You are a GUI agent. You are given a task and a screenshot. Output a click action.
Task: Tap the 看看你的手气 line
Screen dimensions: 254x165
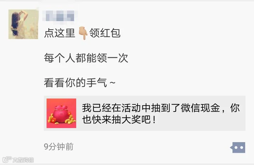[x=79, y=83]
